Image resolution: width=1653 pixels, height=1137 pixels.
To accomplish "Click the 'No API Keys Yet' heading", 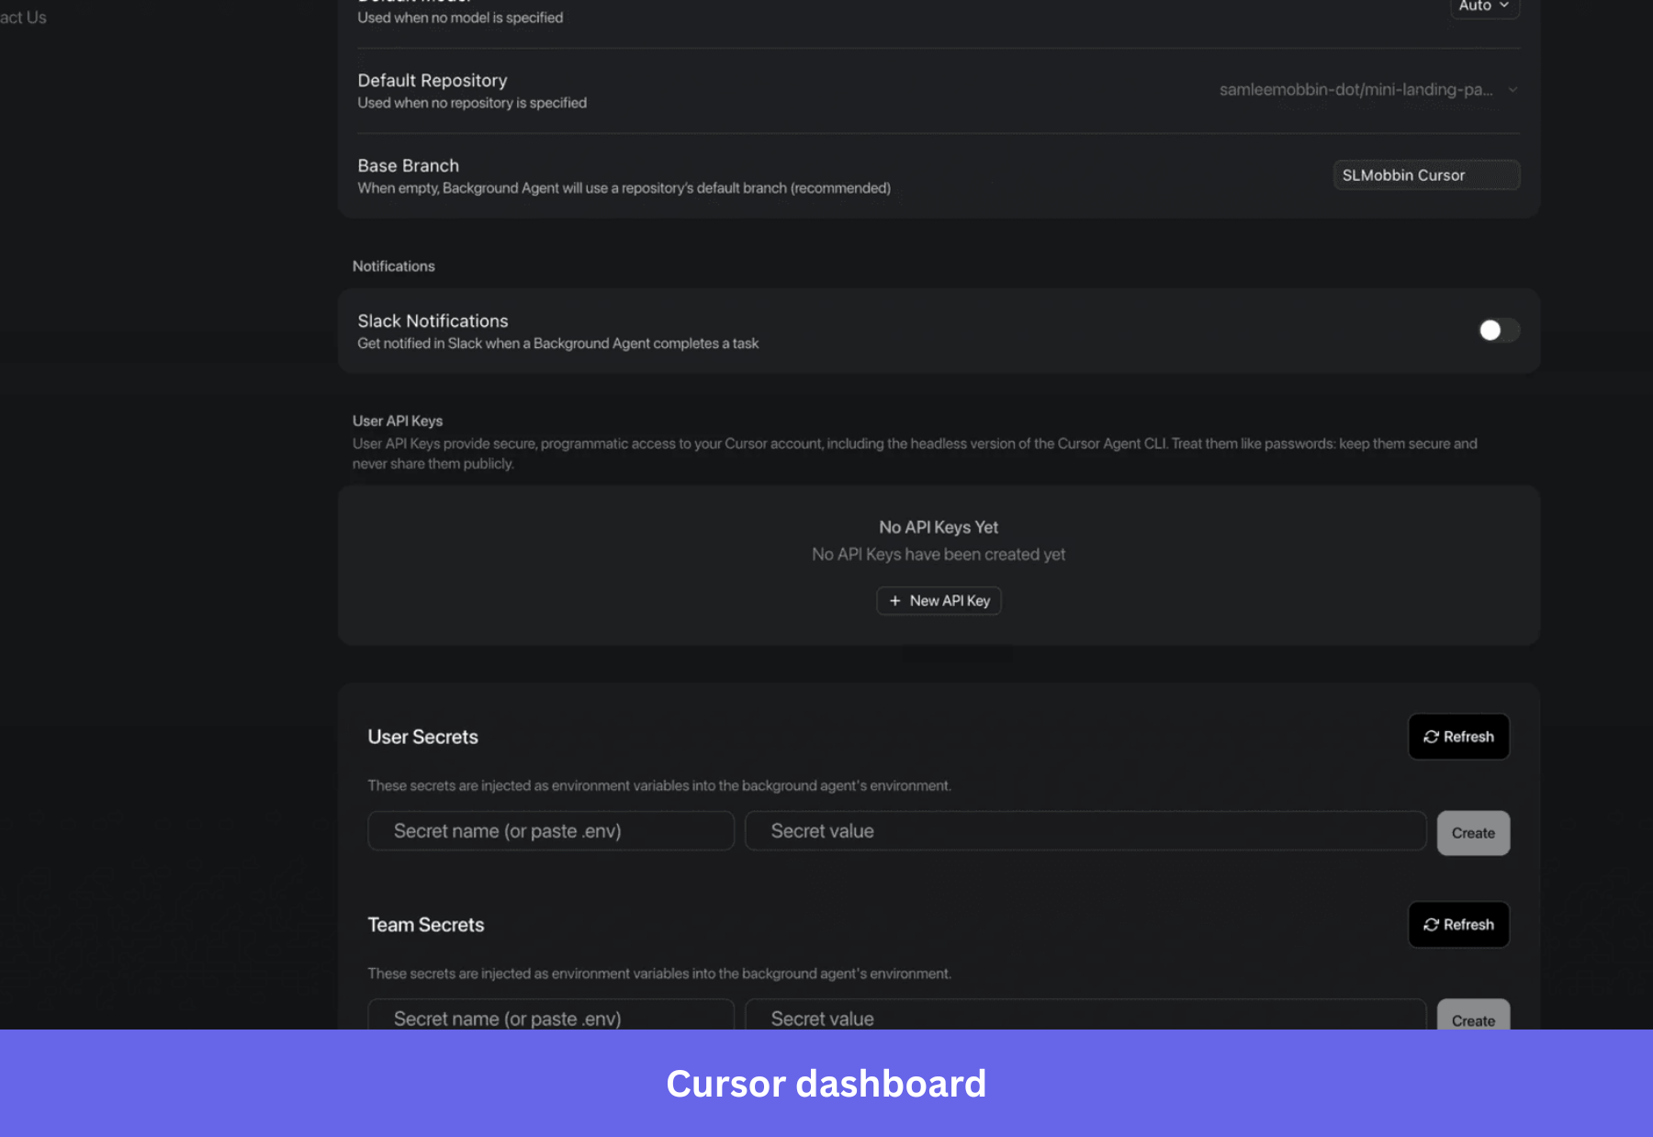I will [939, 527].
